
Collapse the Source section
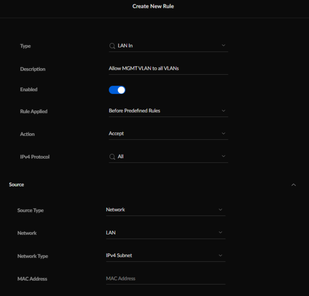[293, 185]
